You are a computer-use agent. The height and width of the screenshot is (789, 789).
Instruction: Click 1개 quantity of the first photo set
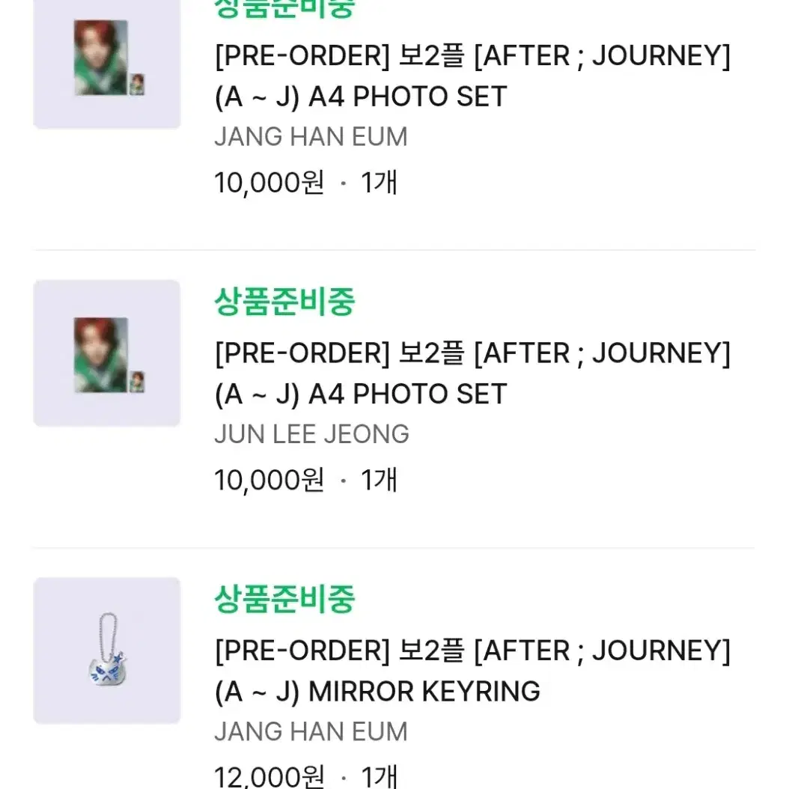coord(380,182)
